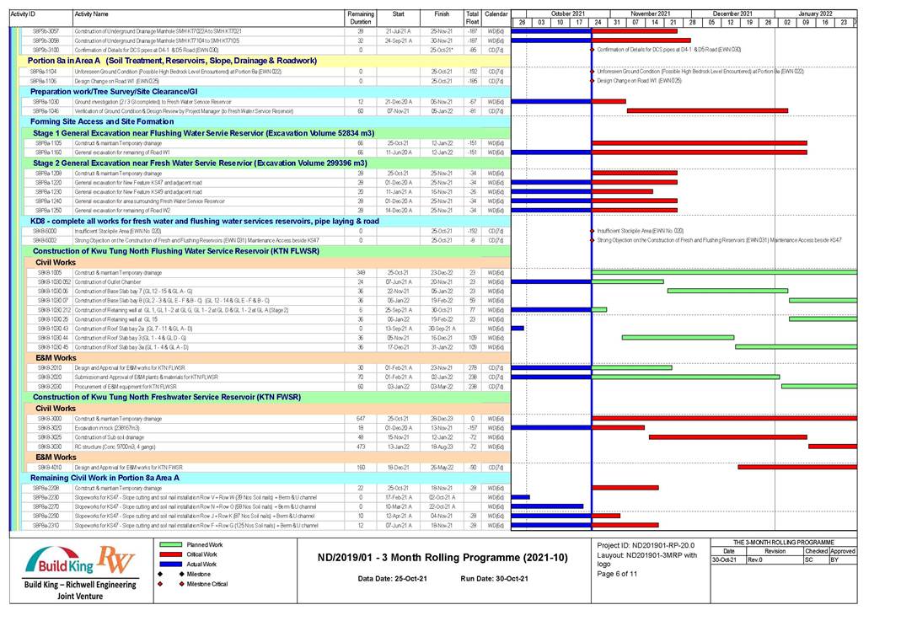Click the 'Data Date: 25-Oct-21' label

(393, 578)
